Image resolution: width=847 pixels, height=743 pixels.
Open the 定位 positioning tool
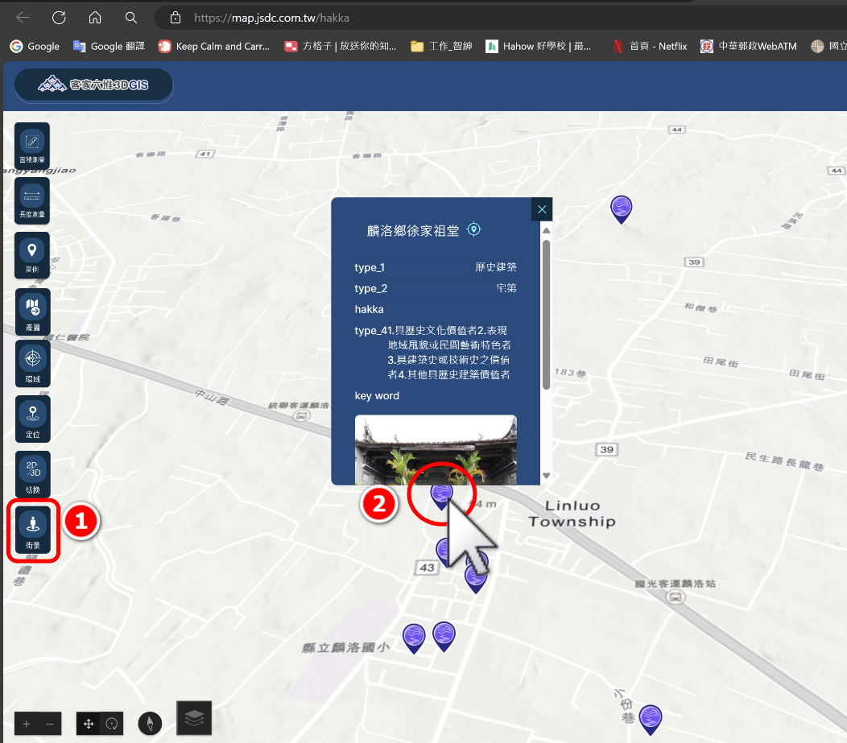[x=32, y=419]
